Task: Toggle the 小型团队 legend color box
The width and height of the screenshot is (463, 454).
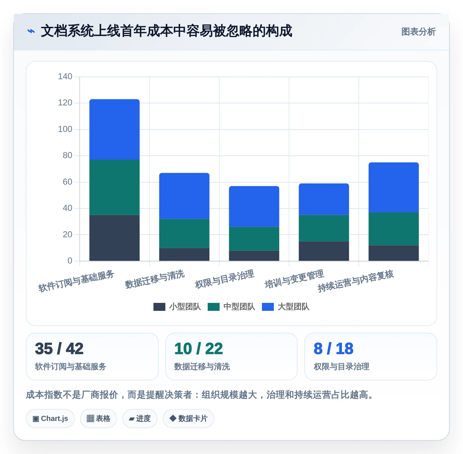Action: 159,307
